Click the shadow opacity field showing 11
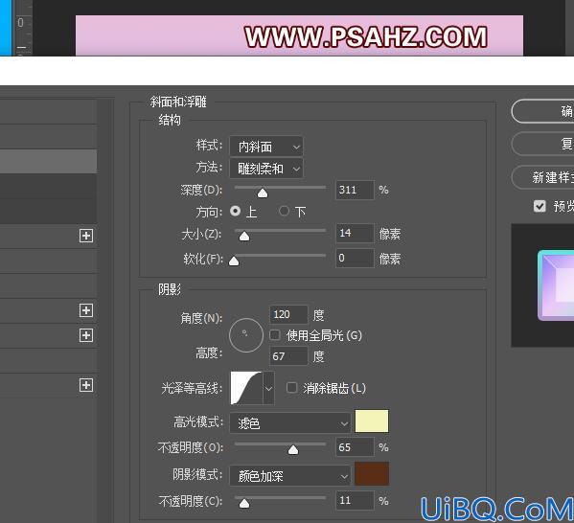Image resolution: width=574 pixels, height=523 pixels. point(355,500)
